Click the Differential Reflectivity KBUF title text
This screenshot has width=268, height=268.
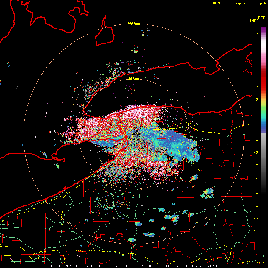coord(134,266)
